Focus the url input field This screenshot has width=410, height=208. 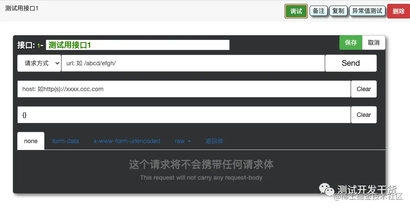pyautogui.click(x=193, y=63)
